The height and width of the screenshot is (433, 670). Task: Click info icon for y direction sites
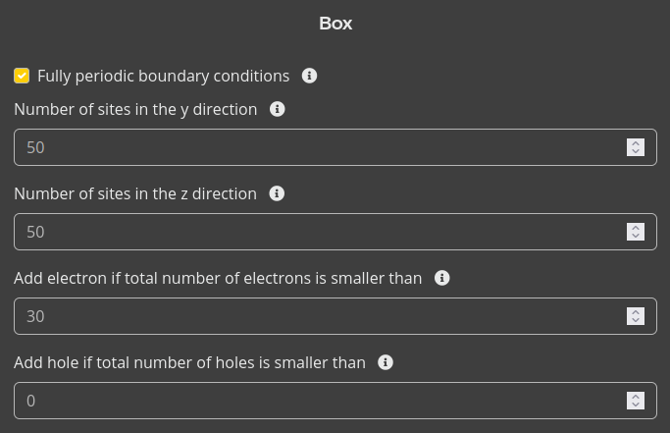pos(277,109)
